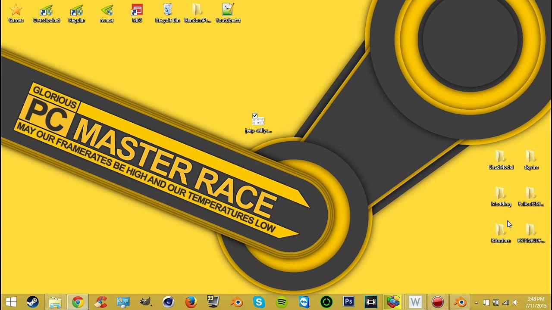
Task: Open the network signal tray icon
Action: point(505,302)
